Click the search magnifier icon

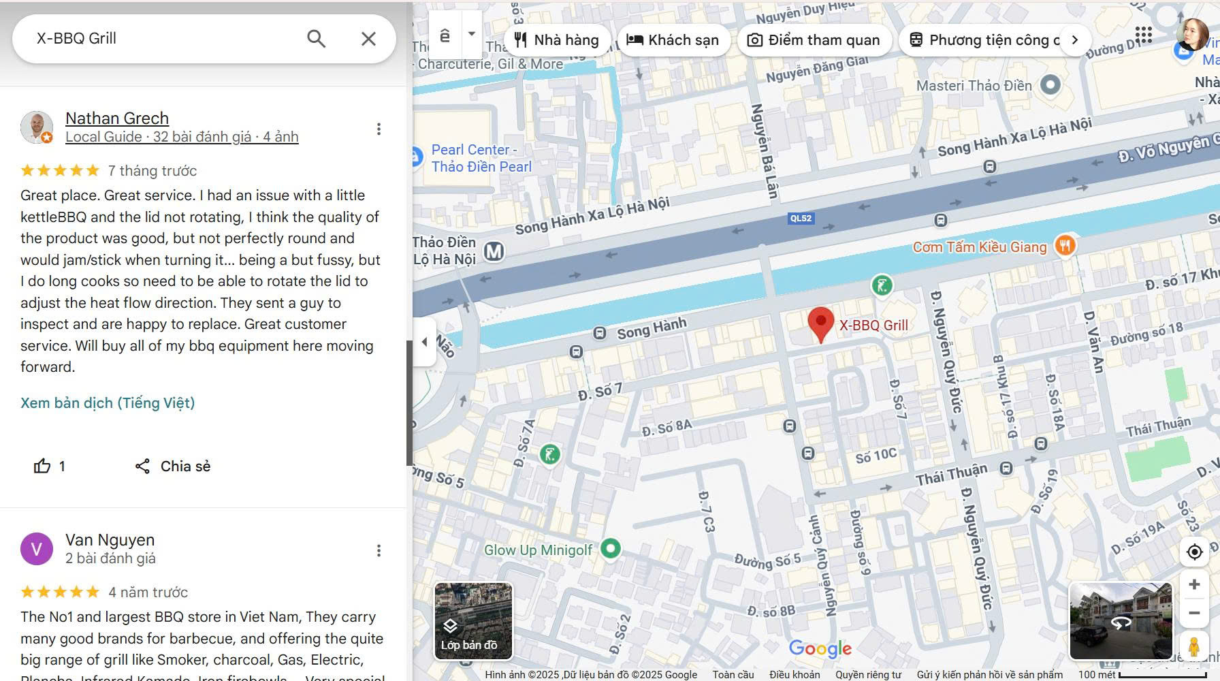(316, 39)
